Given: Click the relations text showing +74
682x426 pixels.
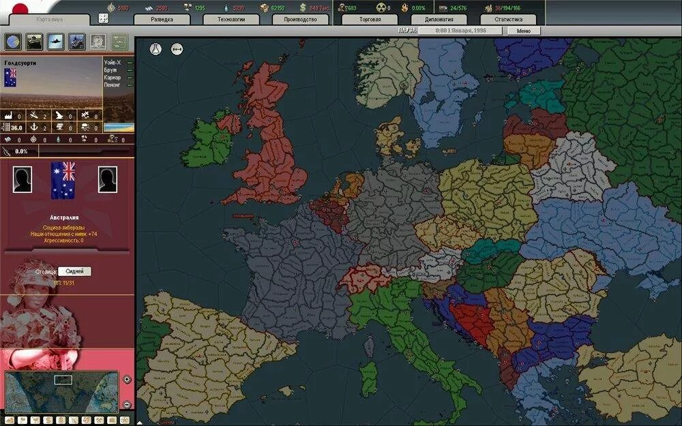Looking at the screenshot, I should pyautogui.click(x=63, y=234).
